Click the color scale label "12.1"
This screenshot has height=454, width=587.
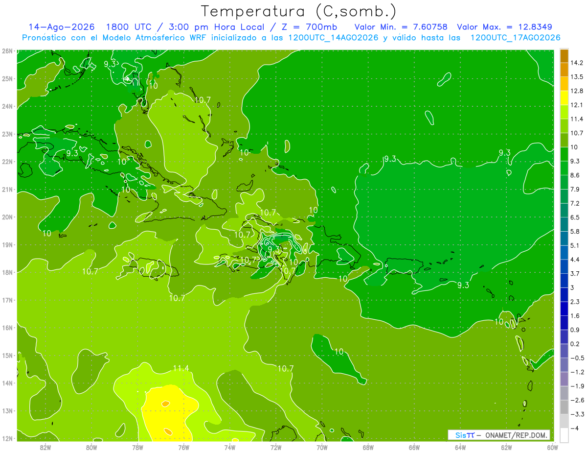click(x=577, y=105)
